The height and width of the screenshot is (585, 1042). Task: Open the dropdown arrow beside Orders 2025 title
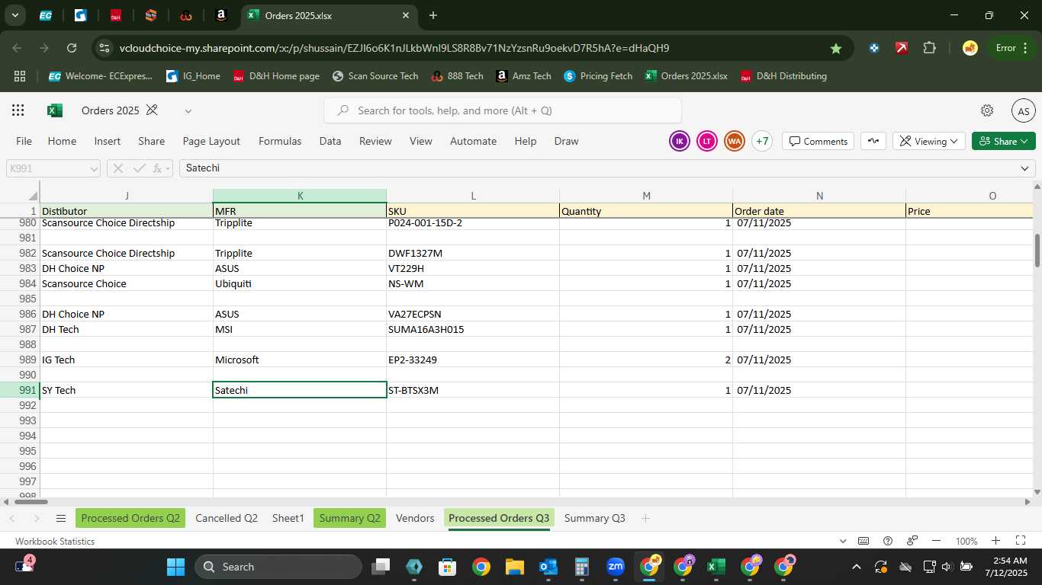pos(188,111)
